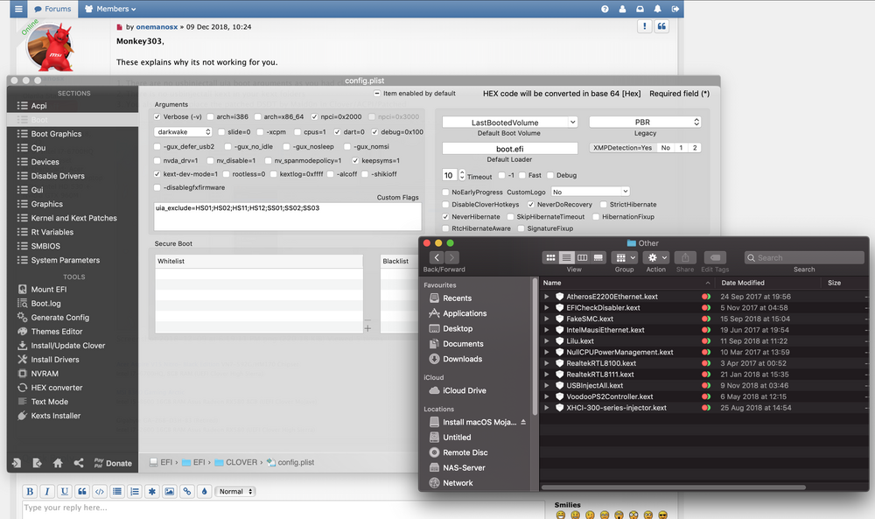Click Bold icon in reply editor
The height and width of the screenshot is (519, 875).
click(x=30, y=491)
